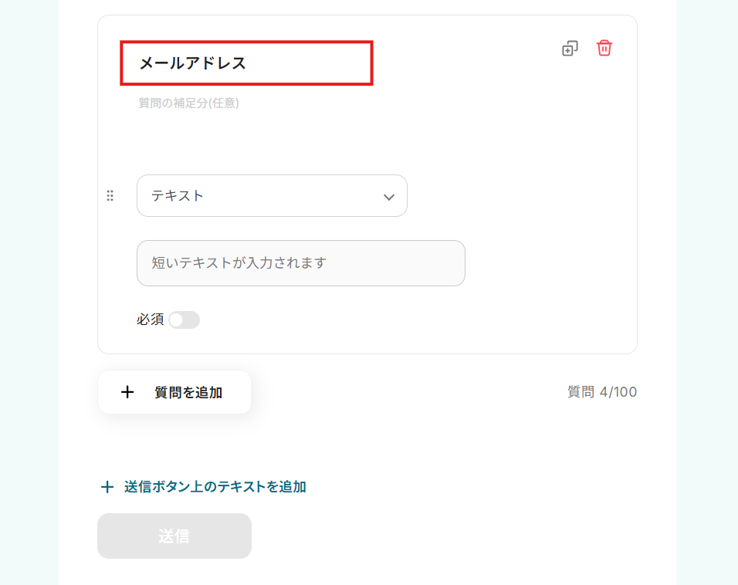Delete the question with the trash icon
This screenshot has width=738, height=585.
pyautogui.click(x=604, y=48)
